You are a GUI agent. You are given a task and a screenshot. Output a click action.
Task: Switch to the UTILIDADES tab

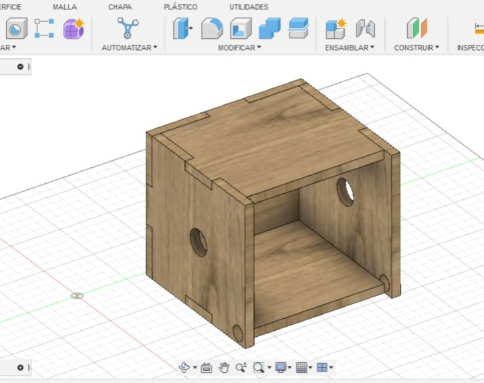249,7
